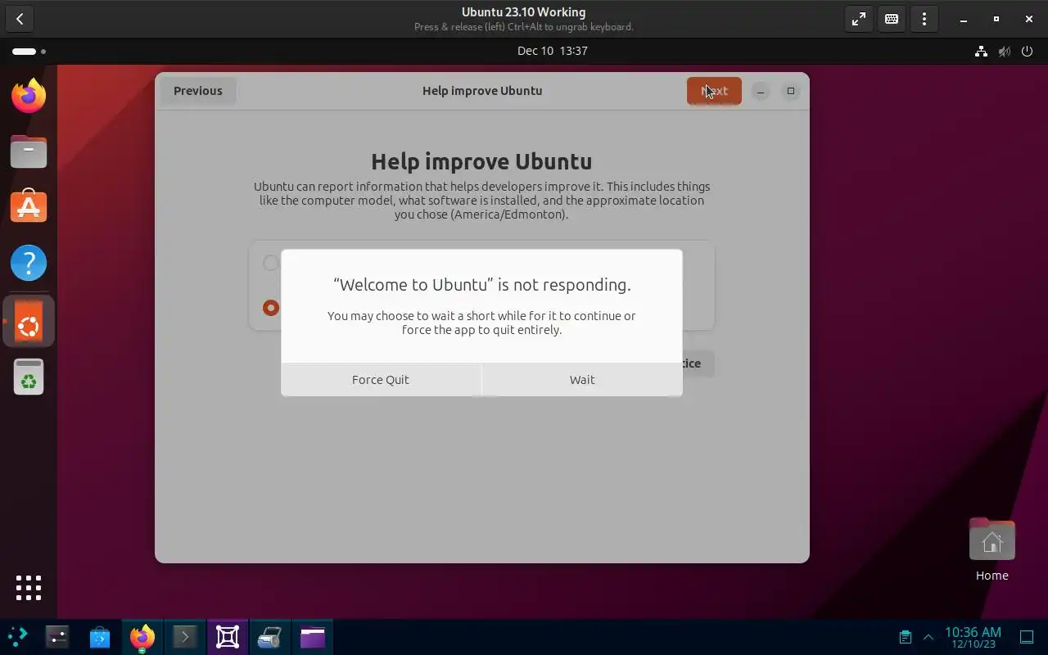Maximize the Help improve Ubuntu window
Viewport: 1048px width, 655px height.
pos(791,91)
